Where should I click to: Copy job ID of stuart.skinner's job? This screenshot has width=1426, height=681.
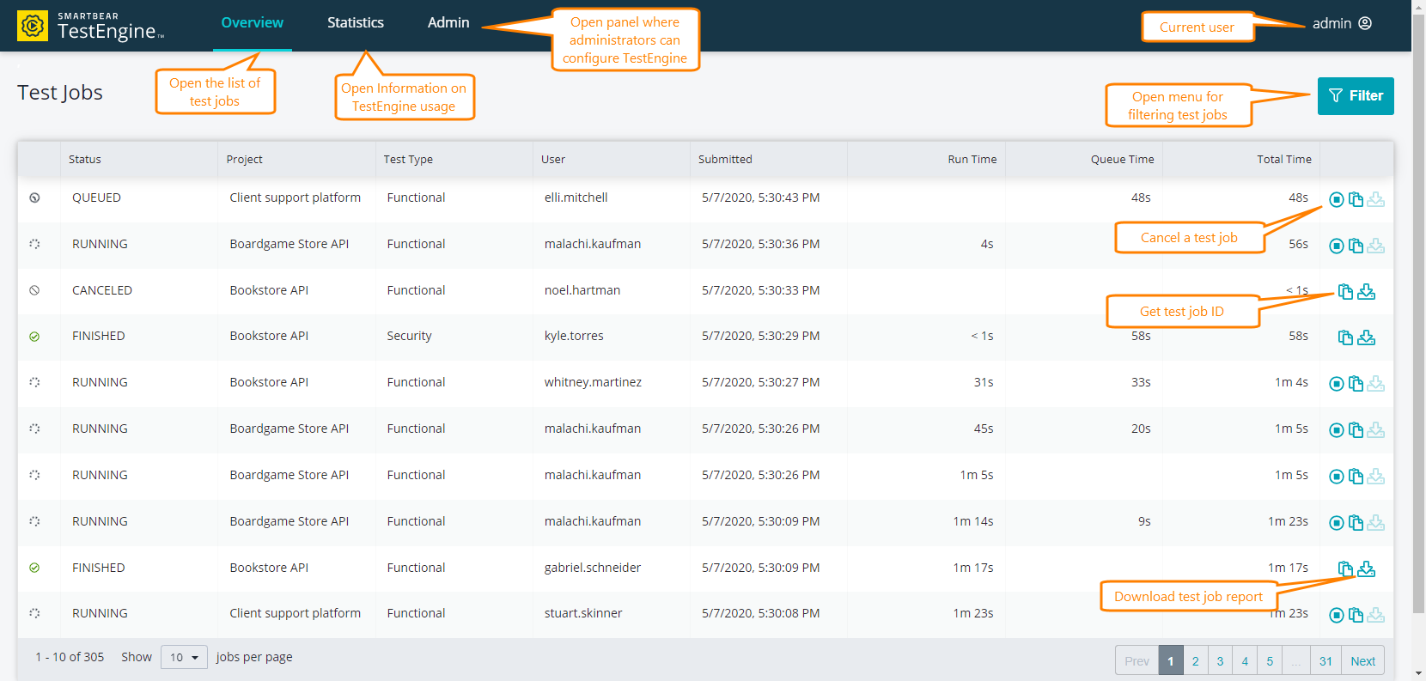(x=1356, y=615)
